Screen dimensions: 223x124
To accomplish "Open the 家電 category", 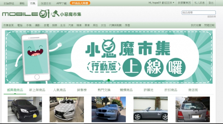I will click(46, 25).
